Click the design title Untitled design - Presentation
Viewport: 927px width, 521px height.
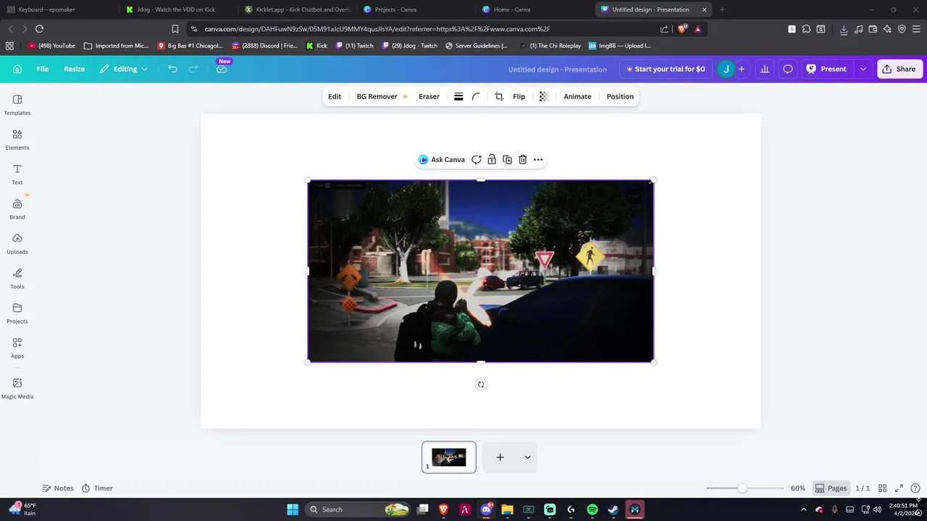(x=558, y=69)
